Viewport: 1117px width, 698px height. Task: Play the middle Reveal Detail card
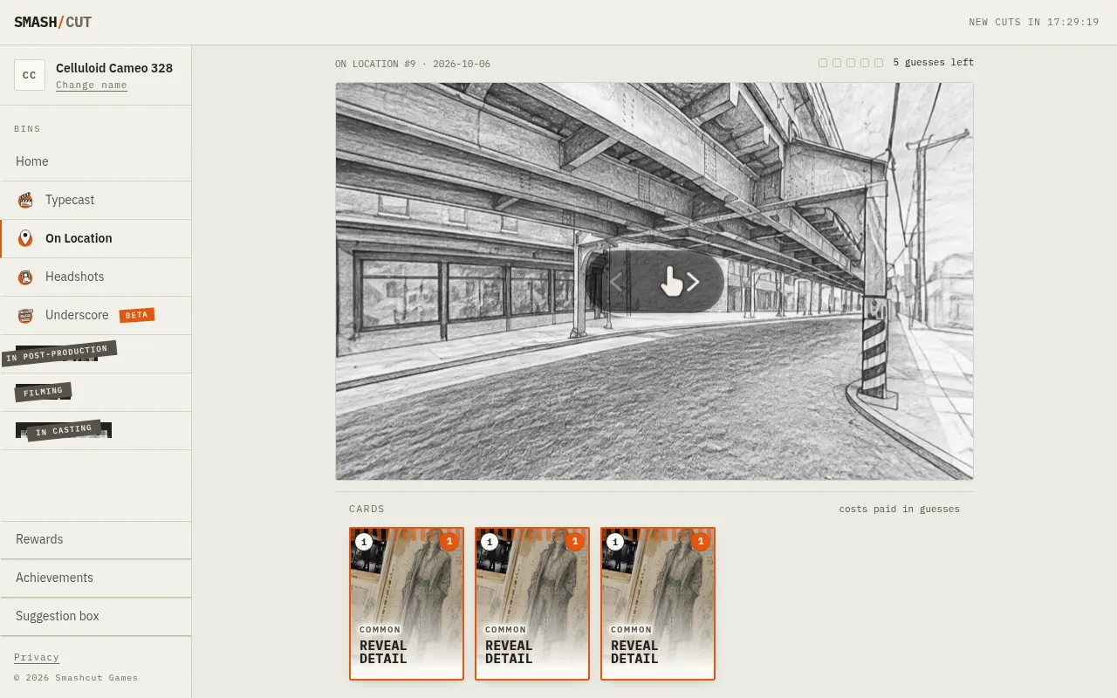[532, 604]
